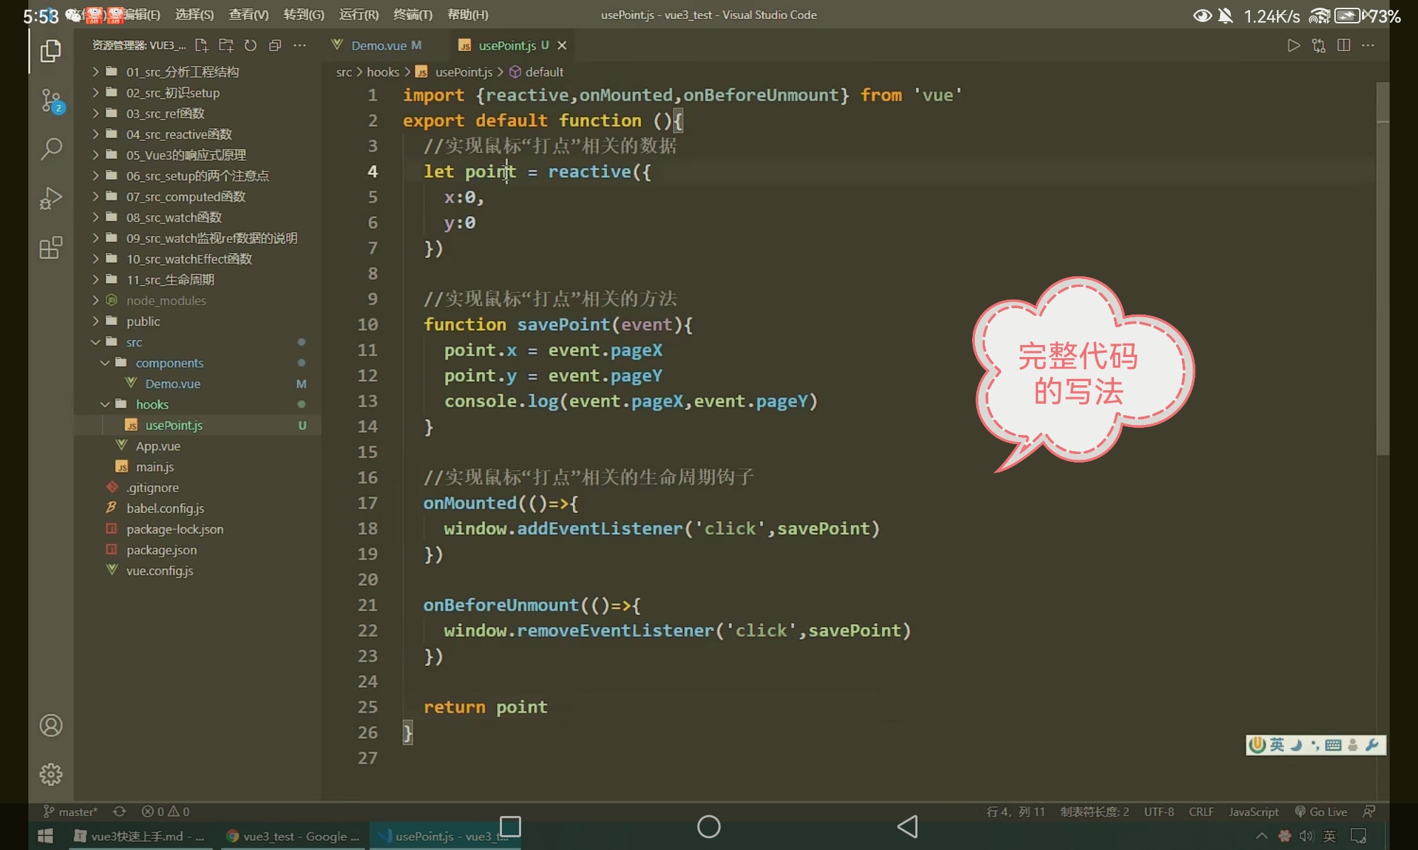The height and width of the screenshot is (850, 1418).
Task: Refresh the explorer file tree
Action: (x=250, y=45)
